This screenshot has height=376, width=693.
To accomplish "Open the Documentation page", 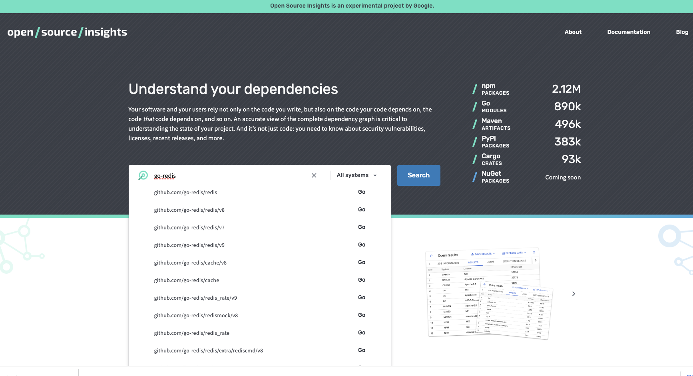I will [629, 32].
